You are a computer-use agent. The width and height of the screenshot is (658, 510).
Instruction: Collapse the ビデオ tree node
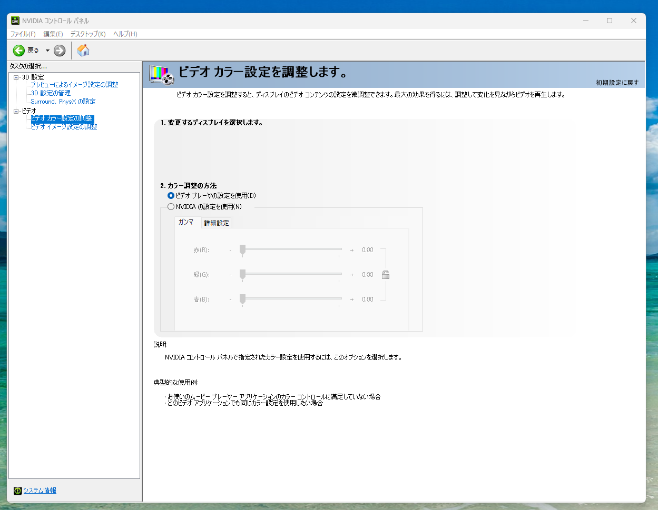click(16, 111)
